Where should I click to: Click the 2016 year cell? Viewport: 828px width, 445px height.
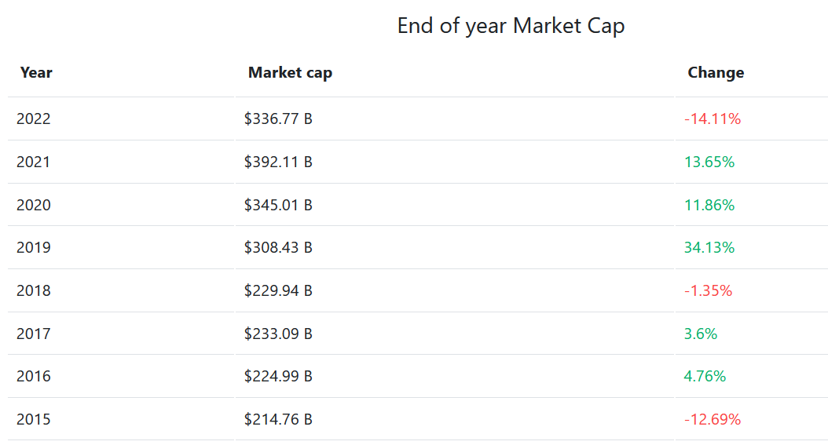34,377
